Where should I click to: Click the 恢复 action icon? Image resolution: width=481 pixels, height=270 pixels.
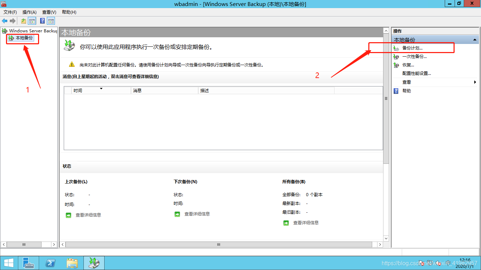tap(396, 65)
